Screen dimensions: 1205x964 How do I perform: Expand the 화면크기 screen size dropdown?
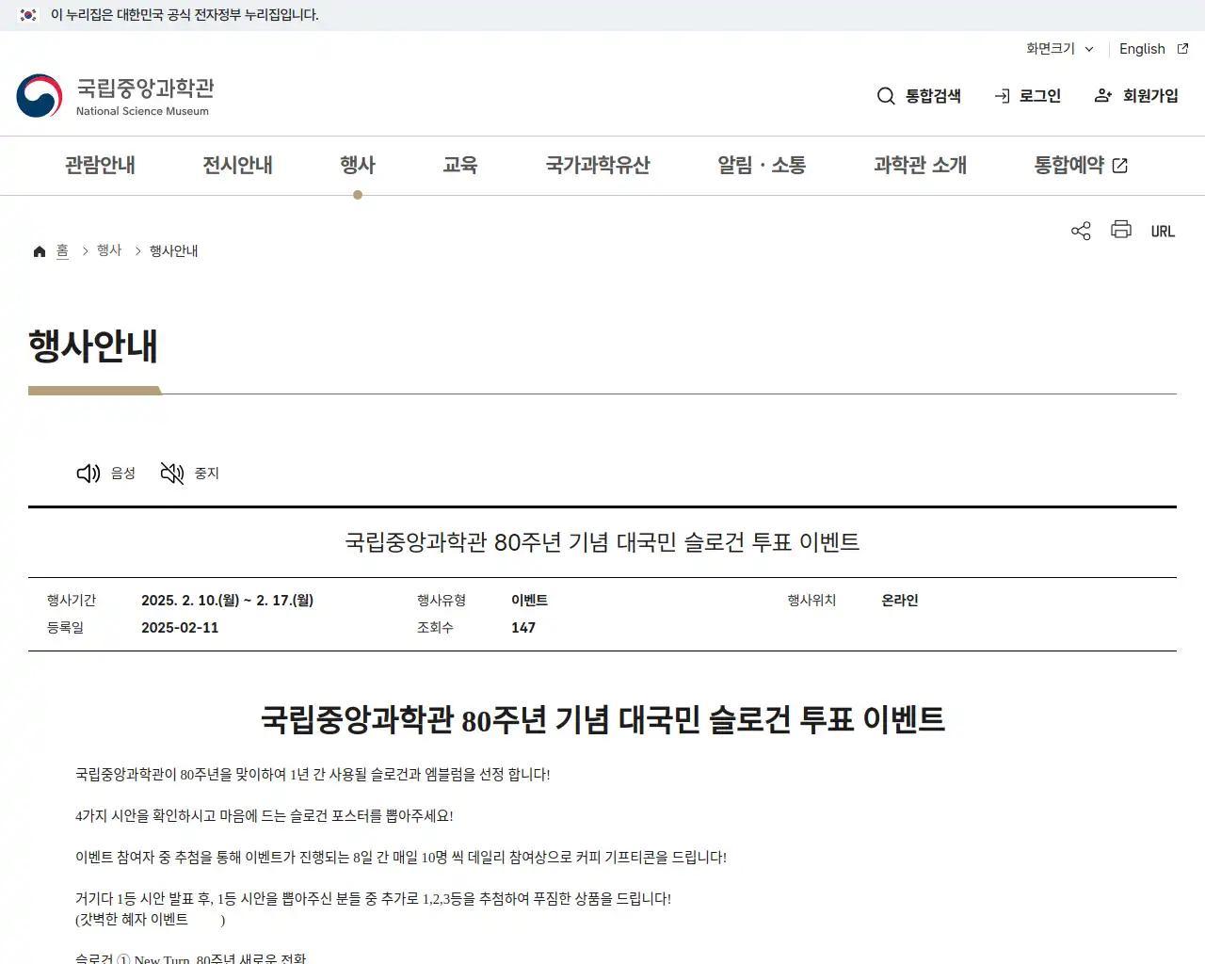tap(1058, 49)
